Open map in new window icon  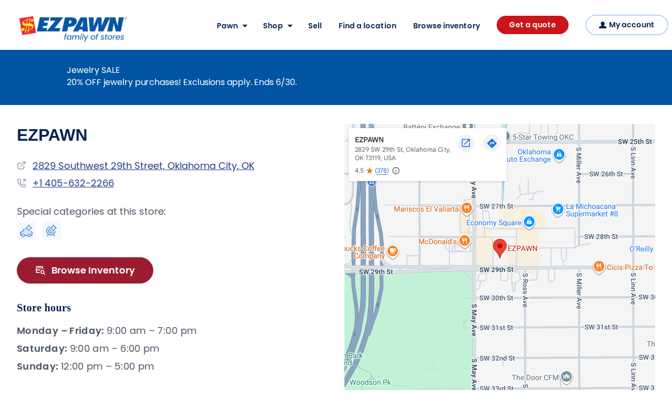(466, 143)
